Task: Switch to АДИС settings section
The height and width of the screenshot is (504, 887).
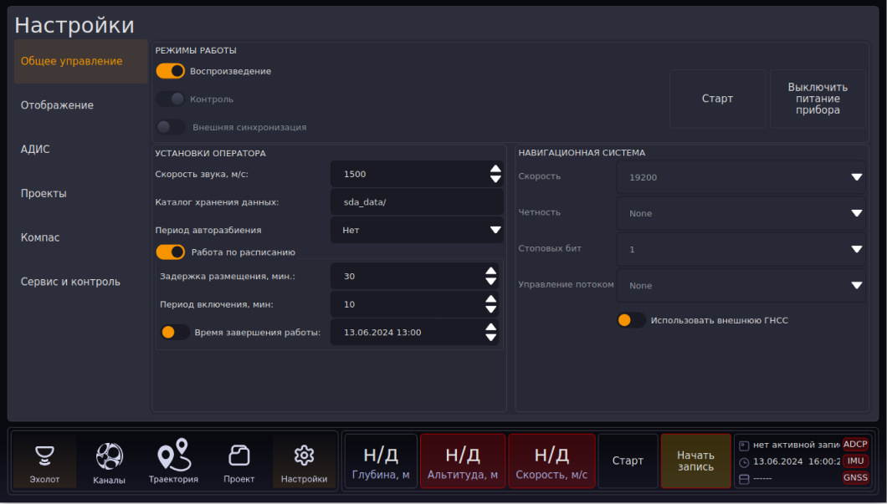Action: 81,149
